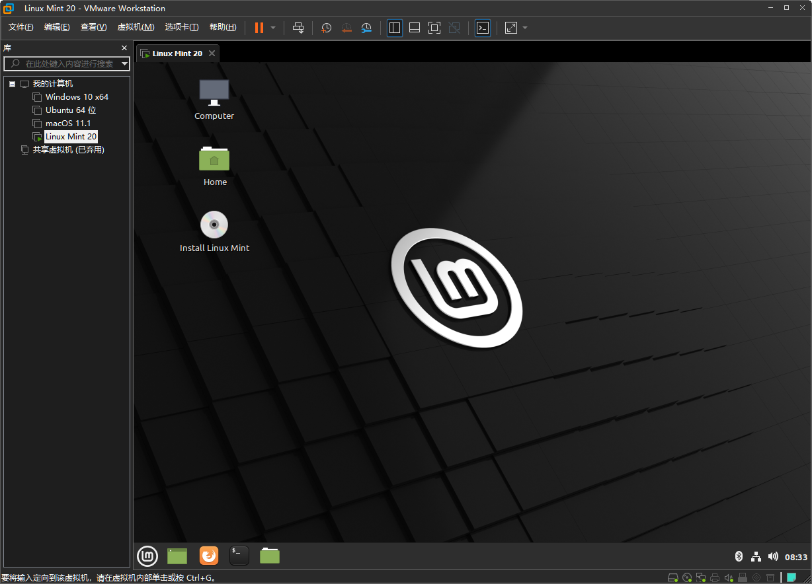Launch the terminal from the Mint panel
The width and height of the screenshot is (812, 584).
239,556
